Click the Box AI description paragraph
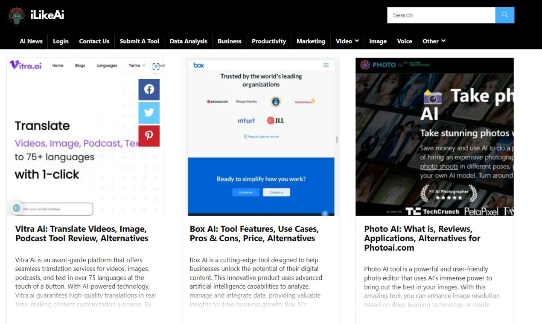The height and width of the screenshot is (324, 542). coord(256,286)
